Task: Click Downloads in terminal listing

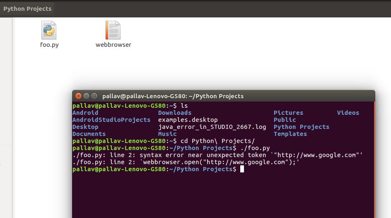Action: tap(175, 113)
